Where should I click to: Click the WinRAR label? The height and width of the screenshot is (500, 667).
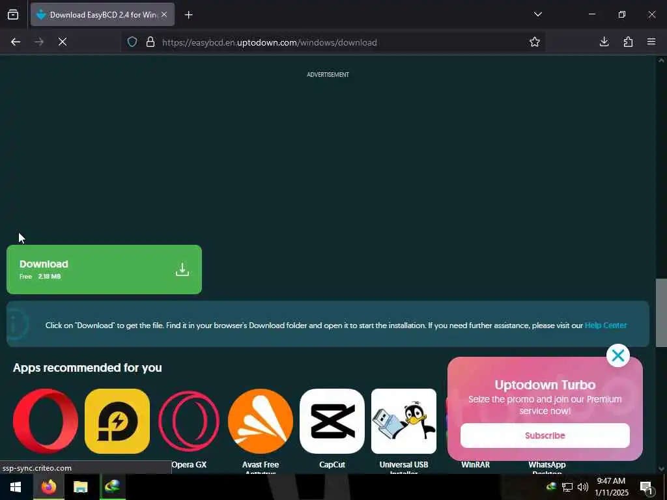click(x=475, y=465)
